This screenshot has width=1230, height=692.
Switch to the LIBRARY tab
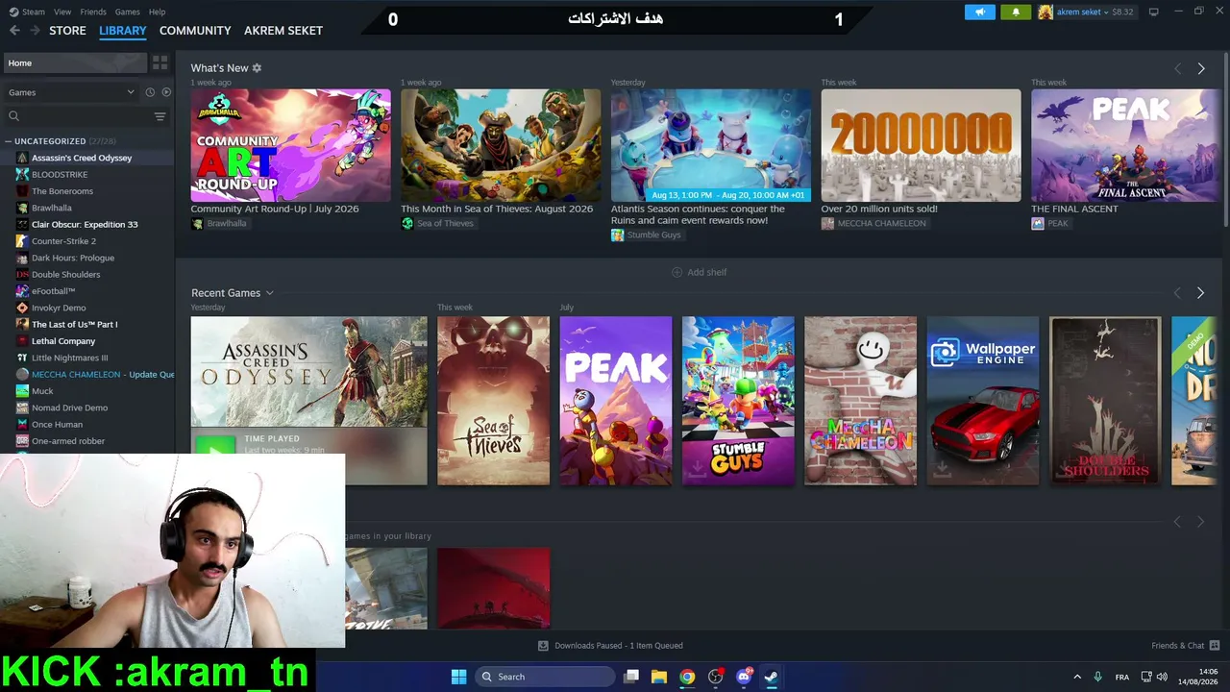(123, 31)
